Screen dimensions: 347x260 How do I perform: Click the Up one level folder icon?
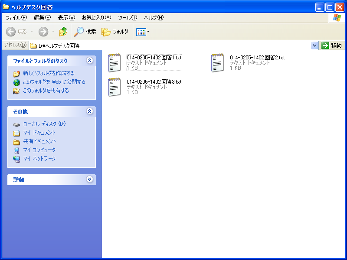[x=63, y=32]
